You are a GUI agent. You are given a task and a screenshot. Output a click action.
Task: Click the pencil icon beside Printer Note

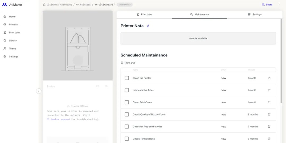click(x=148, y=26)
